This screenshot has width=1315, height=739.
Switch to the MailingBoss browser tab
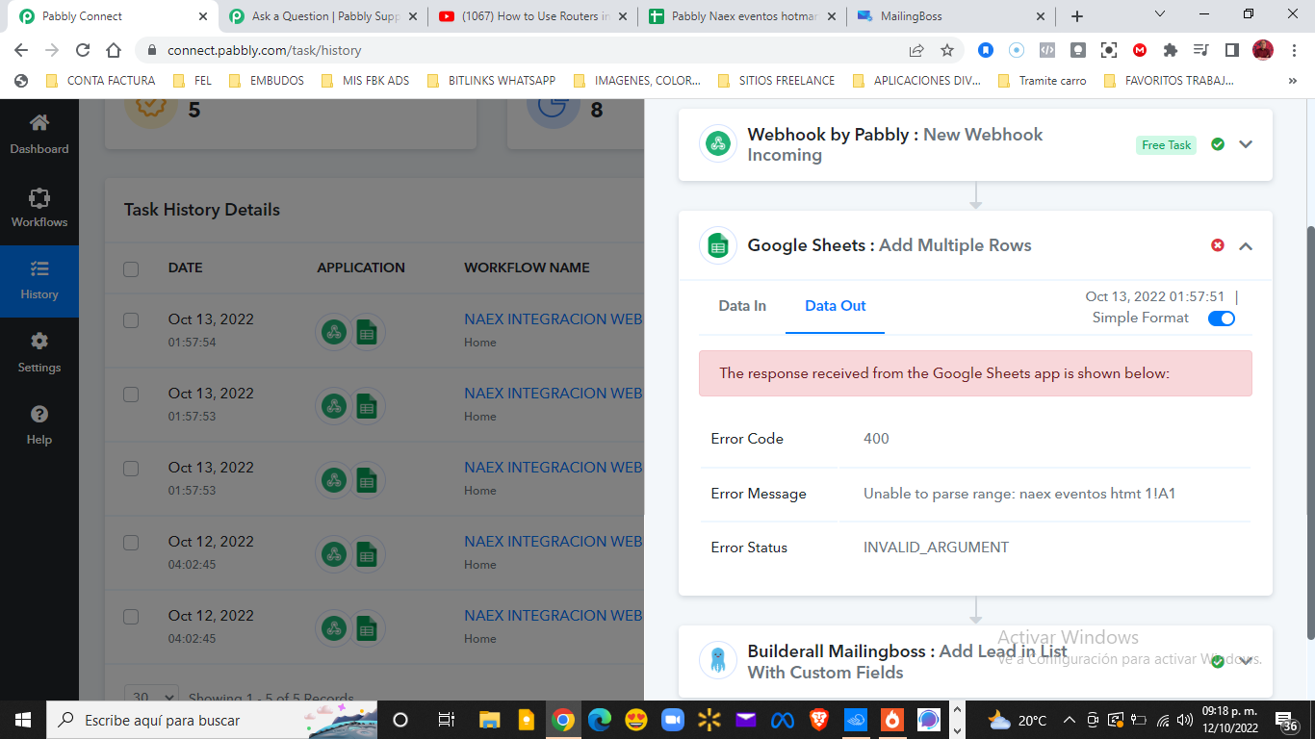coord(952,16)
